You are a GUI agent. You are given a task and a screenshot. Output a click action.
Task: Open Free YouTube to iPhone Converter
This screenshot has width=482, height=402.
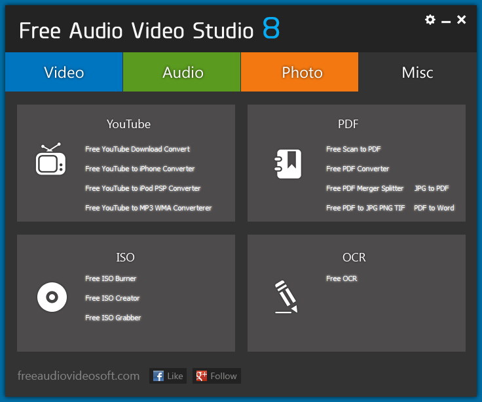pos(140,169)
